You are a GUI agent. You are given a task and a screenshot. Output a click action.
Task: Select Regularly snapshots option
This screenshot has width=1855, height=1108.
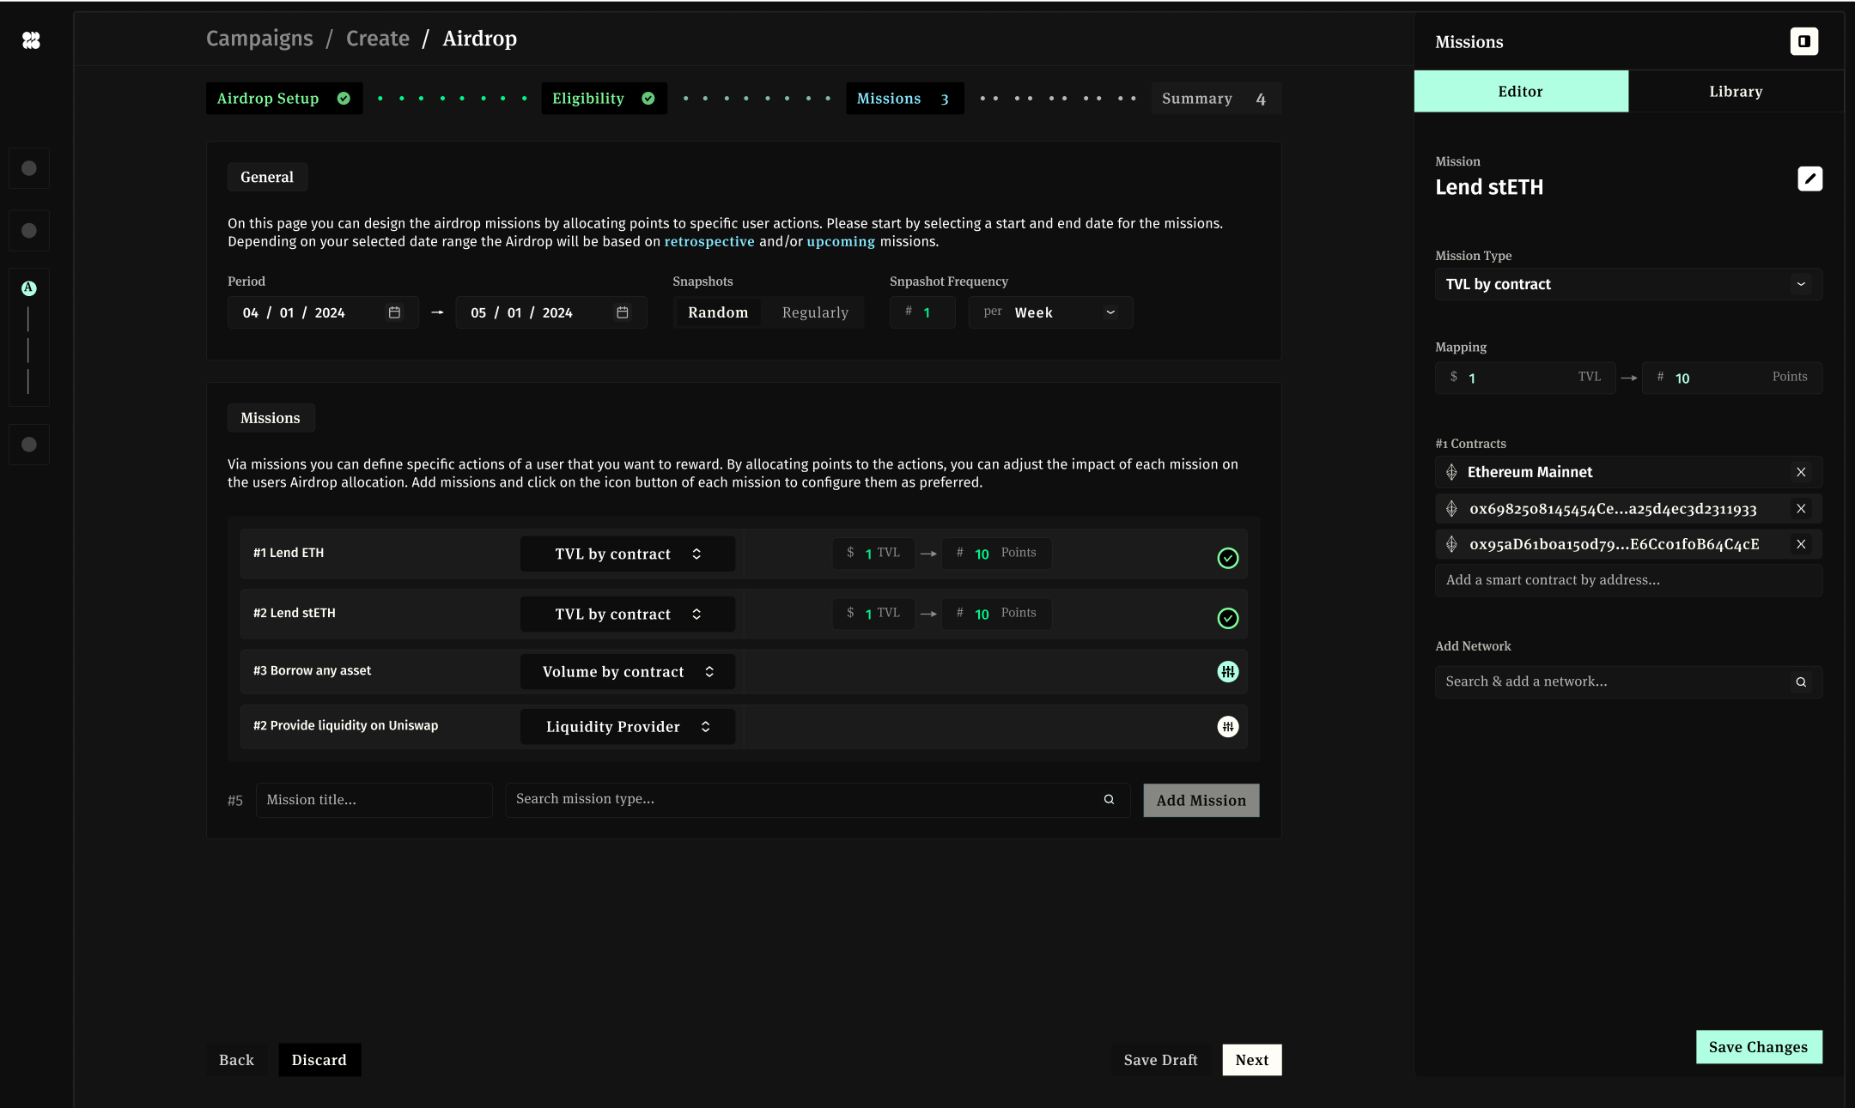point(815,312)
